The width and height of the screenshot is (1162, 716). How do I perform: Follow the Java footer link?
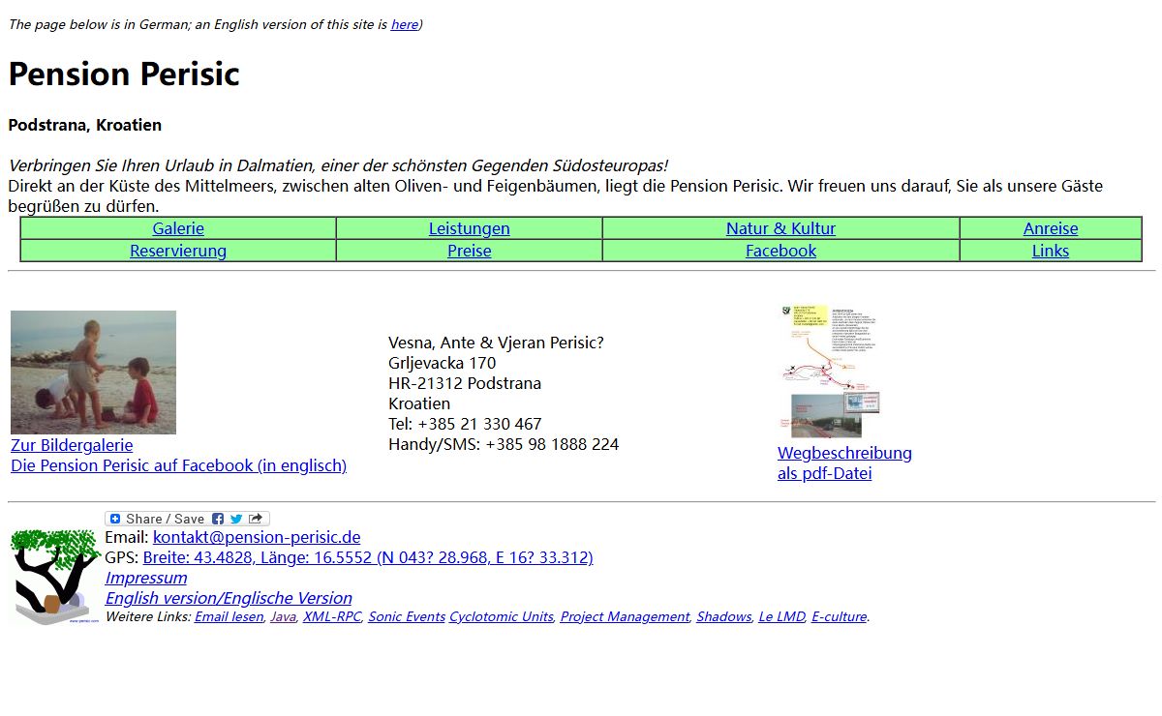(x=283, y=616)
